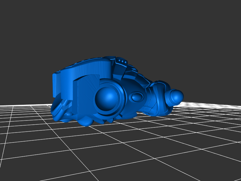Image resolution: width=241 pixels, height=181 pixels.
Task: Select the small oval bump beside the dome
Action: (x=137, y=97)
